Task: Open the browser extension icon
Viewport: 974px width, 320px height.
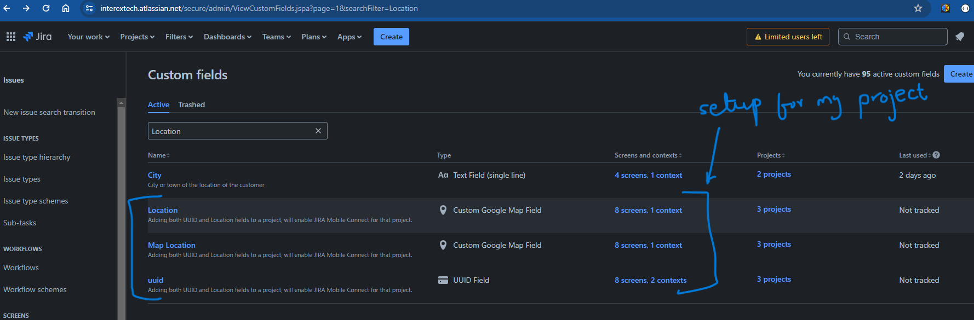Action: pos(946,8)
